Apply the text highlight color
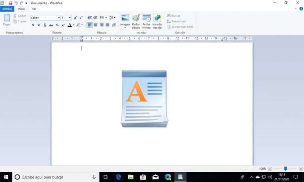Image resolution: width=304 pixels, height=182 pixels. (x=78, y=25)
